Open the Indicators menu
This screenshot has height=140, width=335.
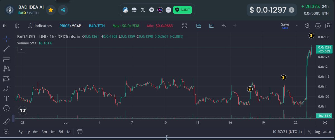(40, 26)
